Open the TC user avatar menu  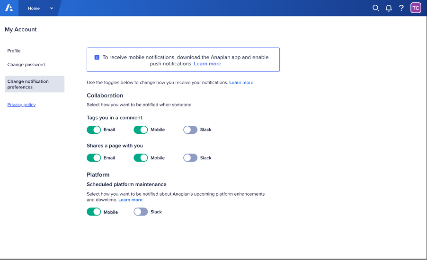click(x=416, y=8)
